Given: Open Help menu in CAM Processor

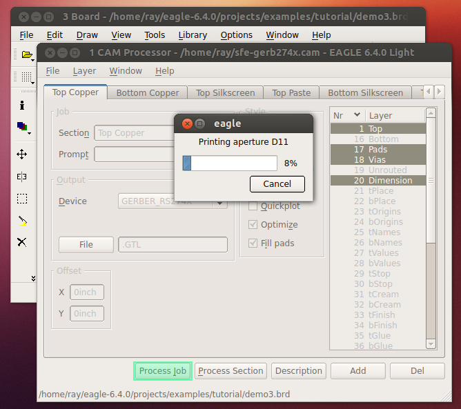Looking at the screenshot, I should pos(165,71).
